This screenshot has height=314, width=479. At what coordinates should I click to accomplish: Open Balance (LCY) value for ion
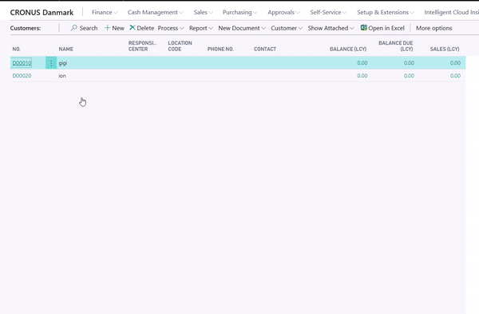pos(362,76)
